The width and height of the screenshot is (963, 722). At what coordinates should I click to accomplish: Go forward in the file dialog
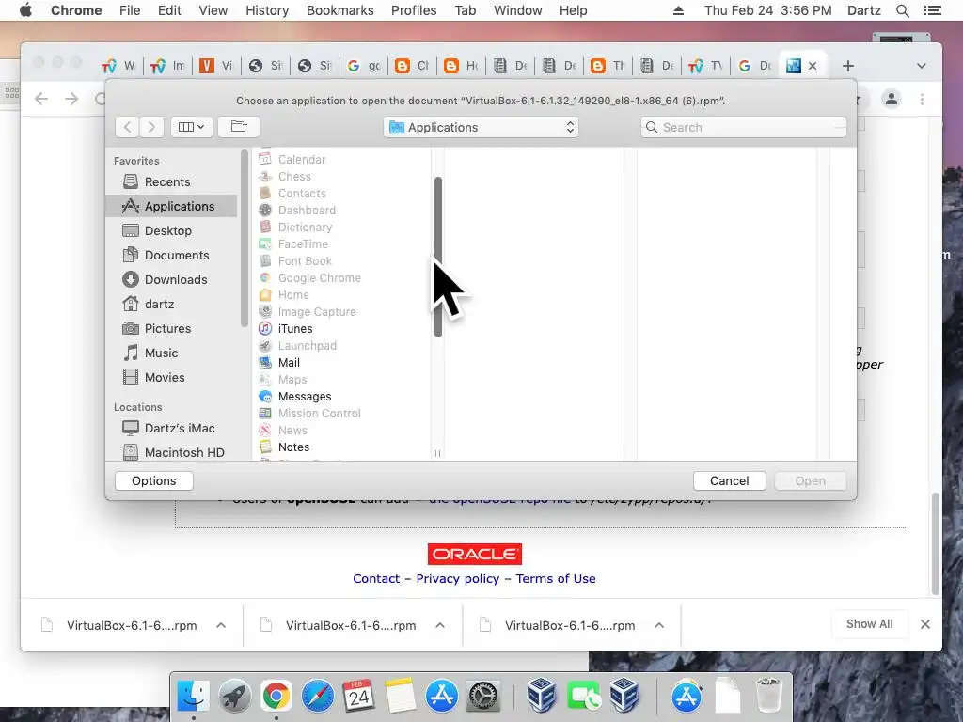click(x=151, y=127)
